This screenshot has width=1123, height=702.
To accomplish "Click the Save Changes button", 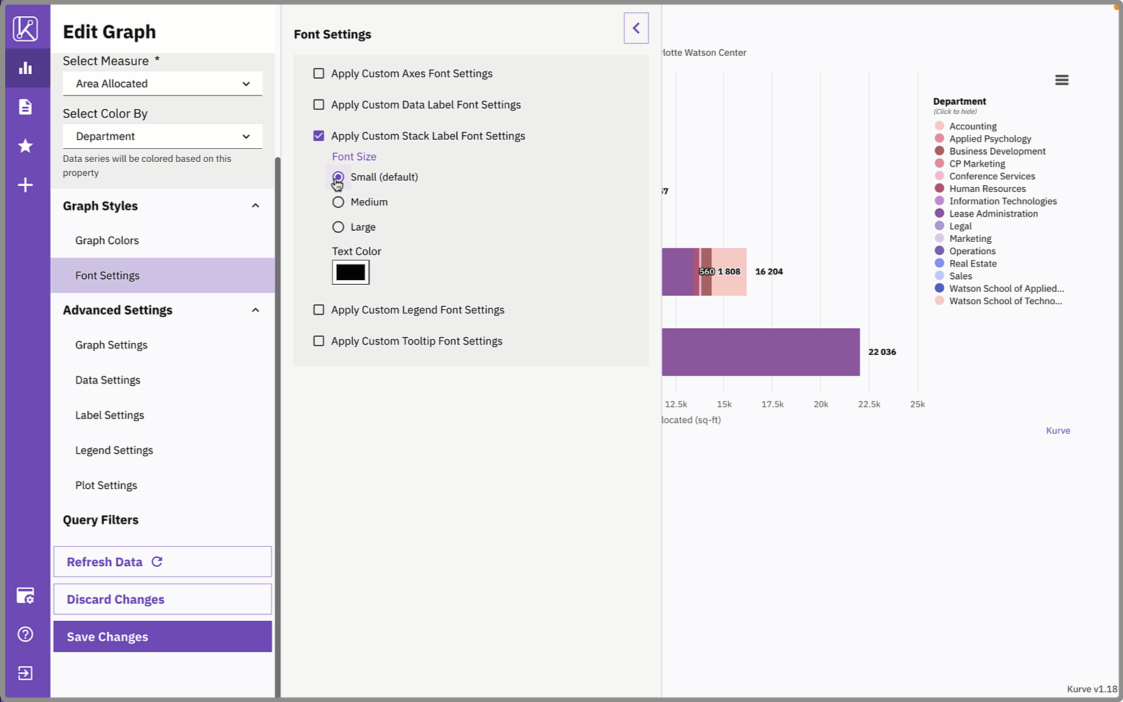I will coord(163,636).
